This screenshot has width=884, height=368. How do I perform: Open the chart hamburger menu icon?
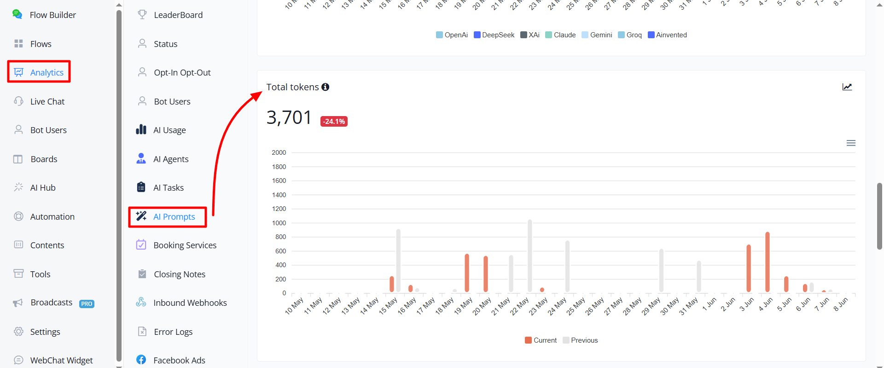(851, 143)
